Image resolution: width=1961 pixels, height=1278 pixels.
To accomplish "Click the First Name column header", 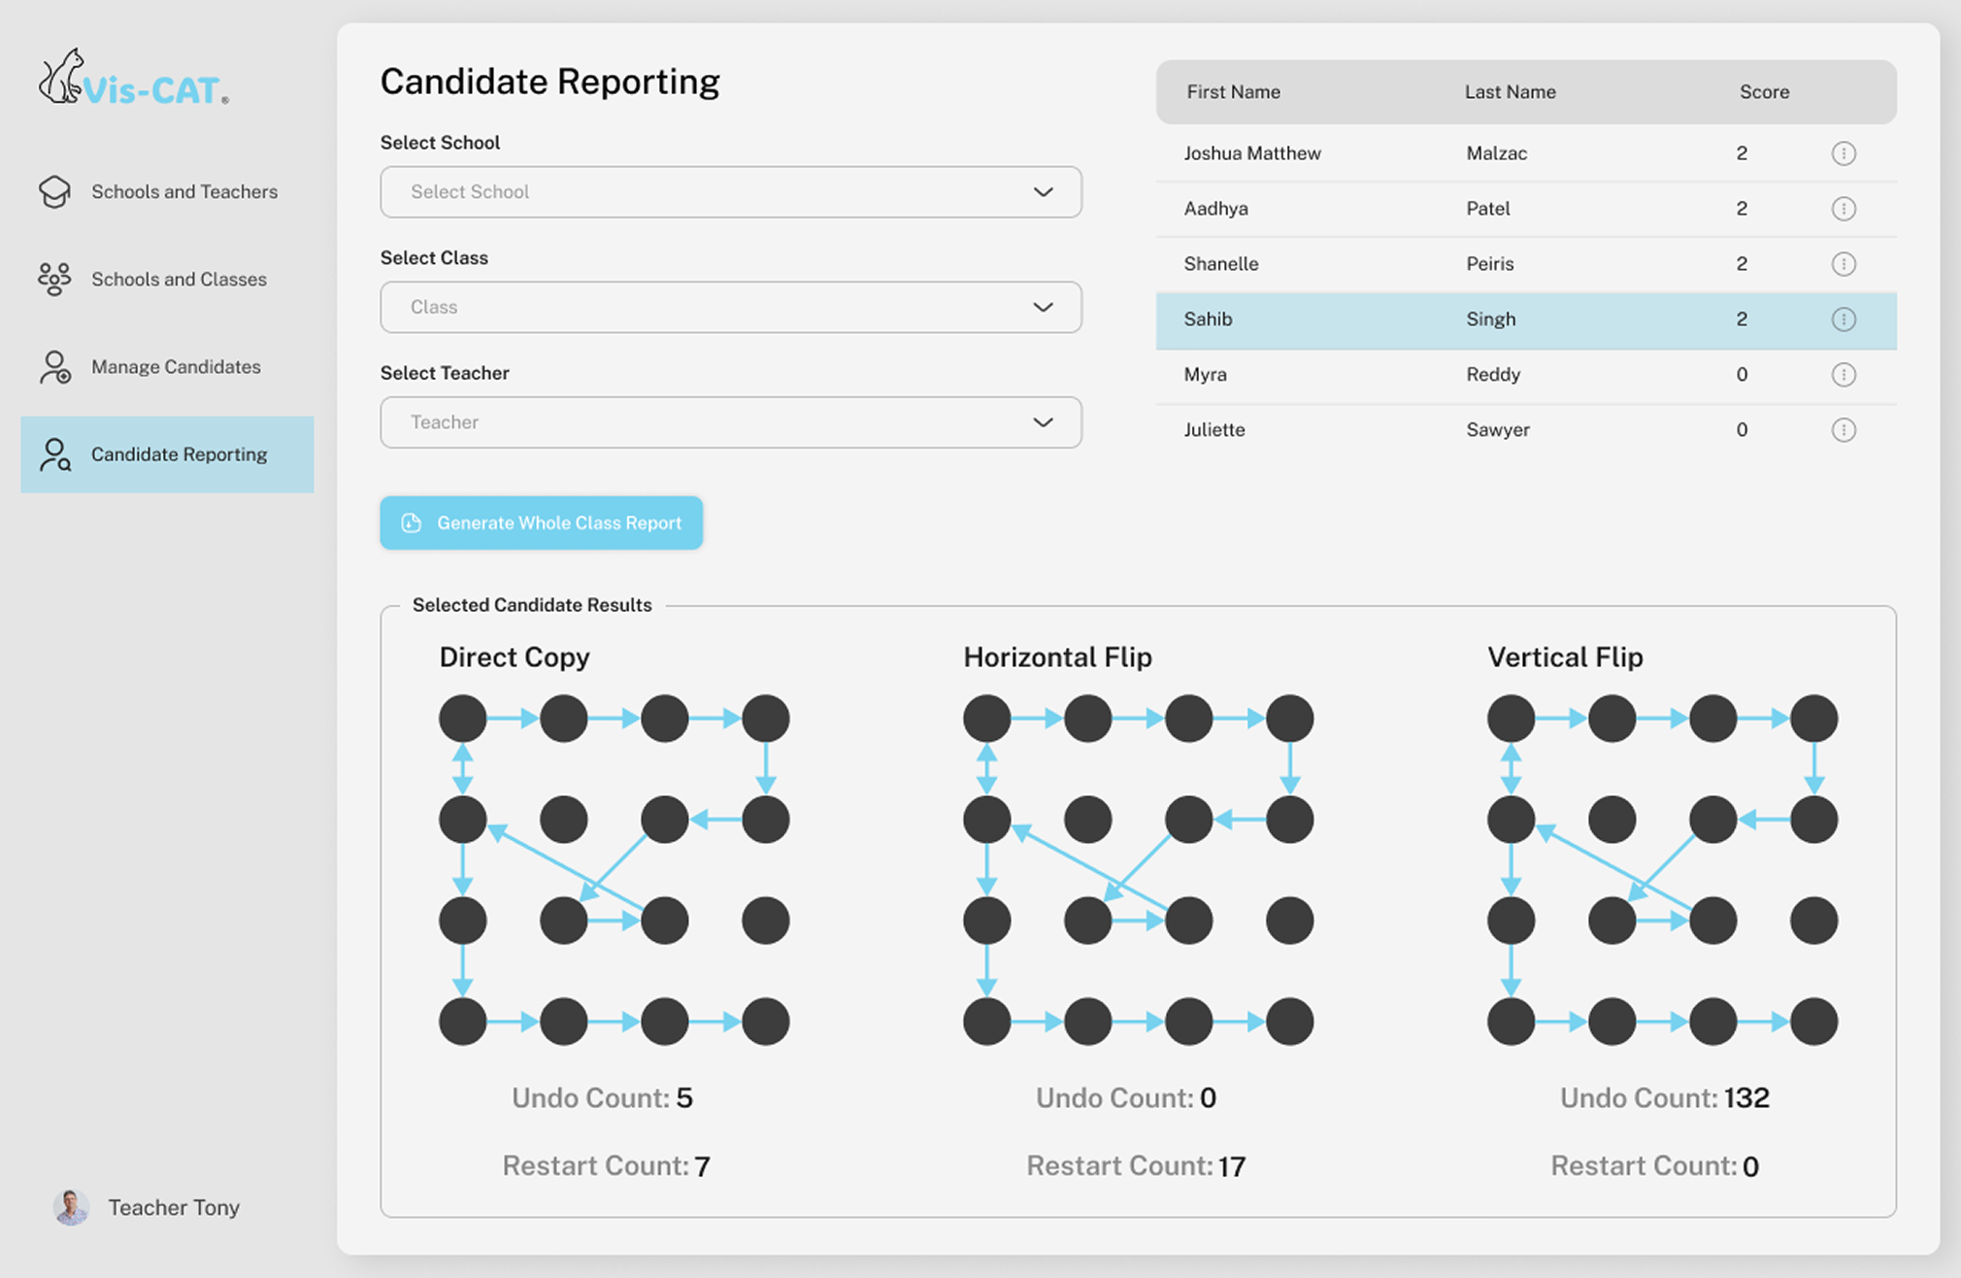I will click(1232, 92).
